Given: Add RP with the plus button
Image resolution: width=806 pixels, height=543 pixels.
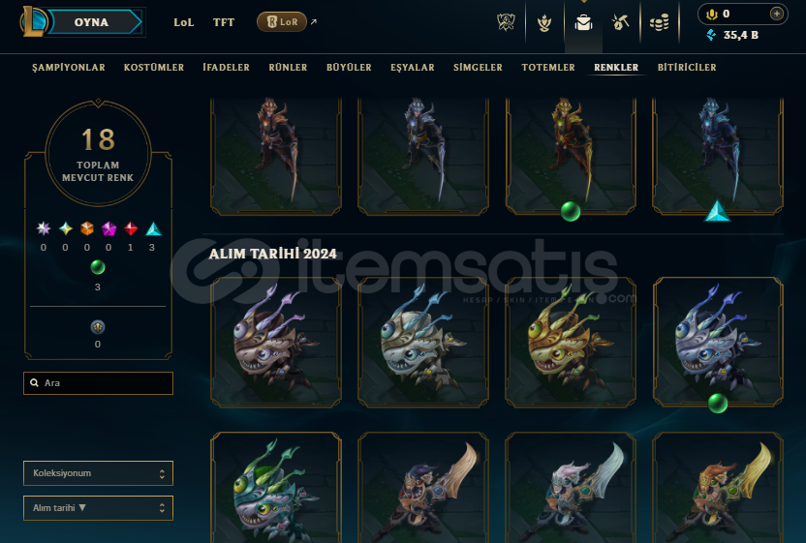Looking at the screenshot, I should [x=777, y=14].
